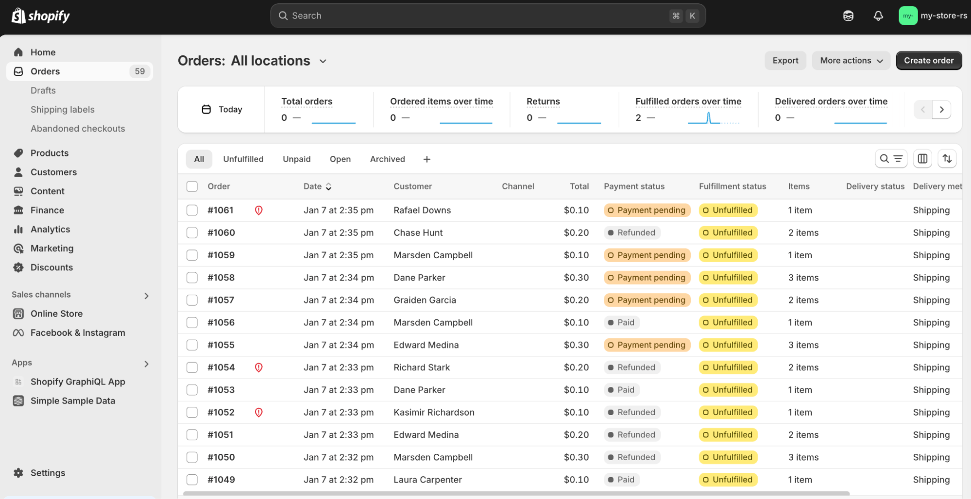The height and width of the screenshot is (499, 971).
Task: Click the Analytics bar chart icon
Action: tap(18, 229)
